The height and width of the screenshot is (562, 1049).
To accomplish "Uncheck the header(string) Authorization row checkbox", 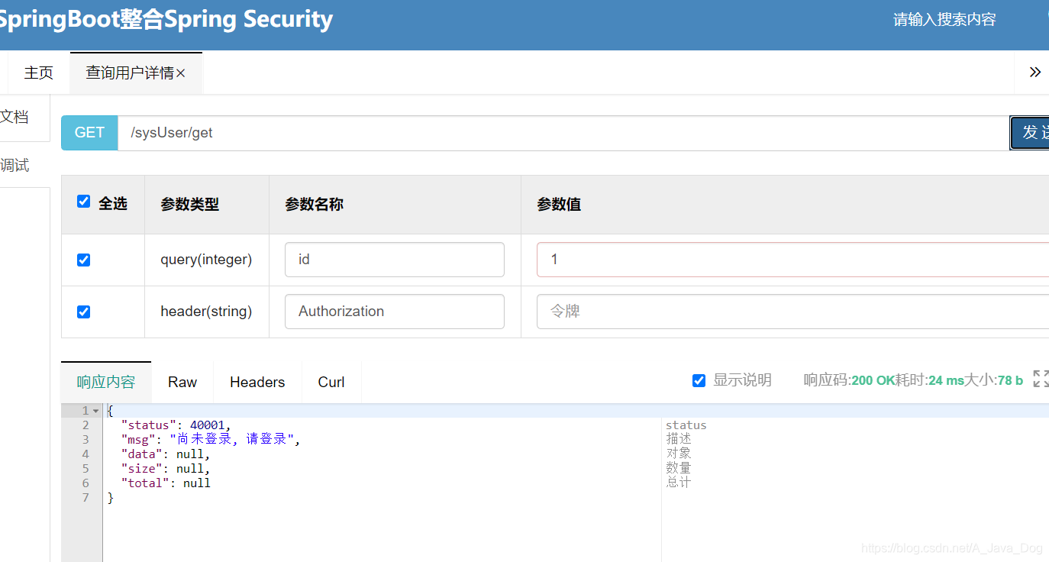I will [x=84, y=312].
